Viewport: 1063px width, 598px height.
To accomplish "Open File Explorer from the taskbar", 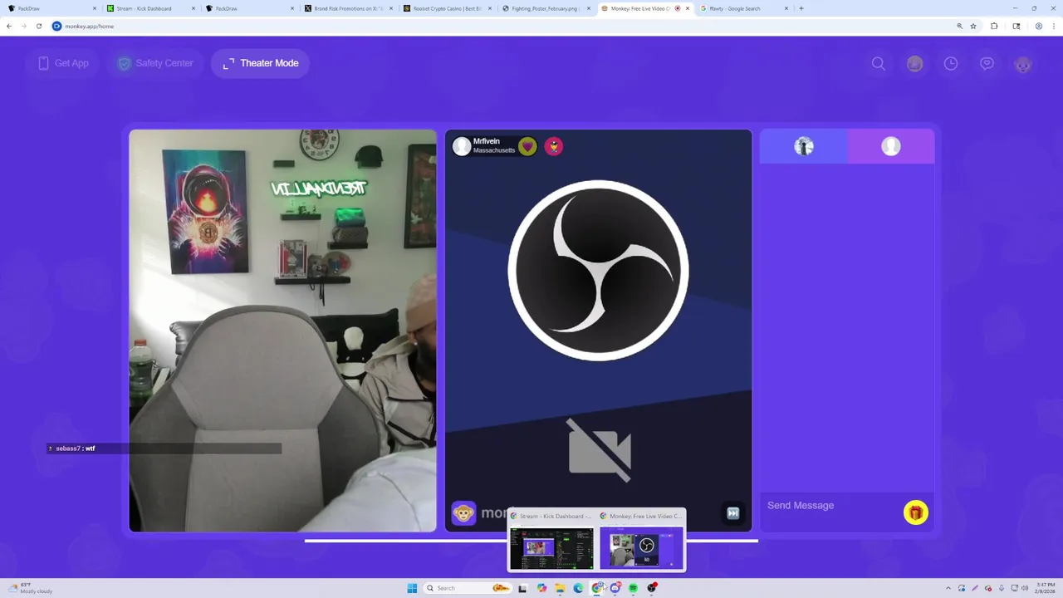I will tap(560, 588).
